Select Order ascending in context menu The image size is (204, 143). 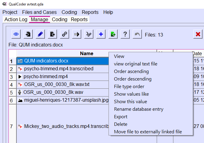(x=131, y=71)
